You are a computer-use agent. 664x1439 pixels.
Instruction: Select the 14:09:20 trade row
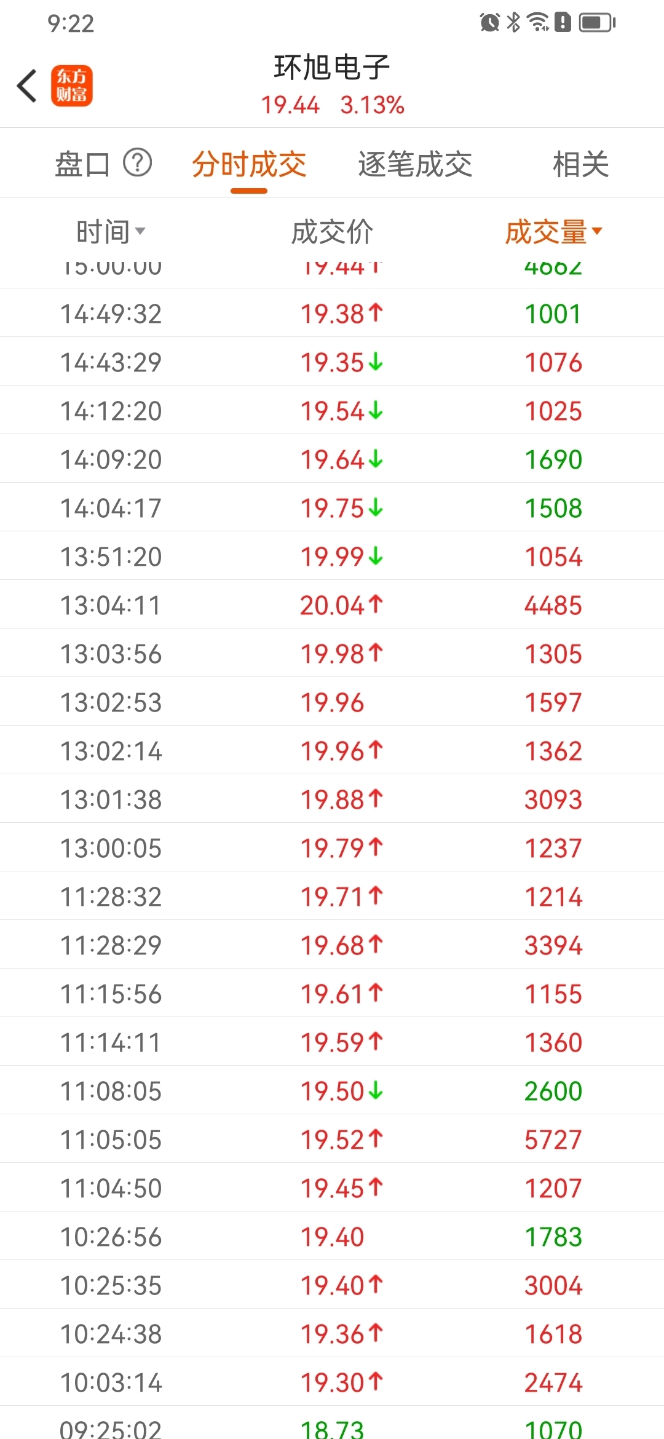[332, 459]
